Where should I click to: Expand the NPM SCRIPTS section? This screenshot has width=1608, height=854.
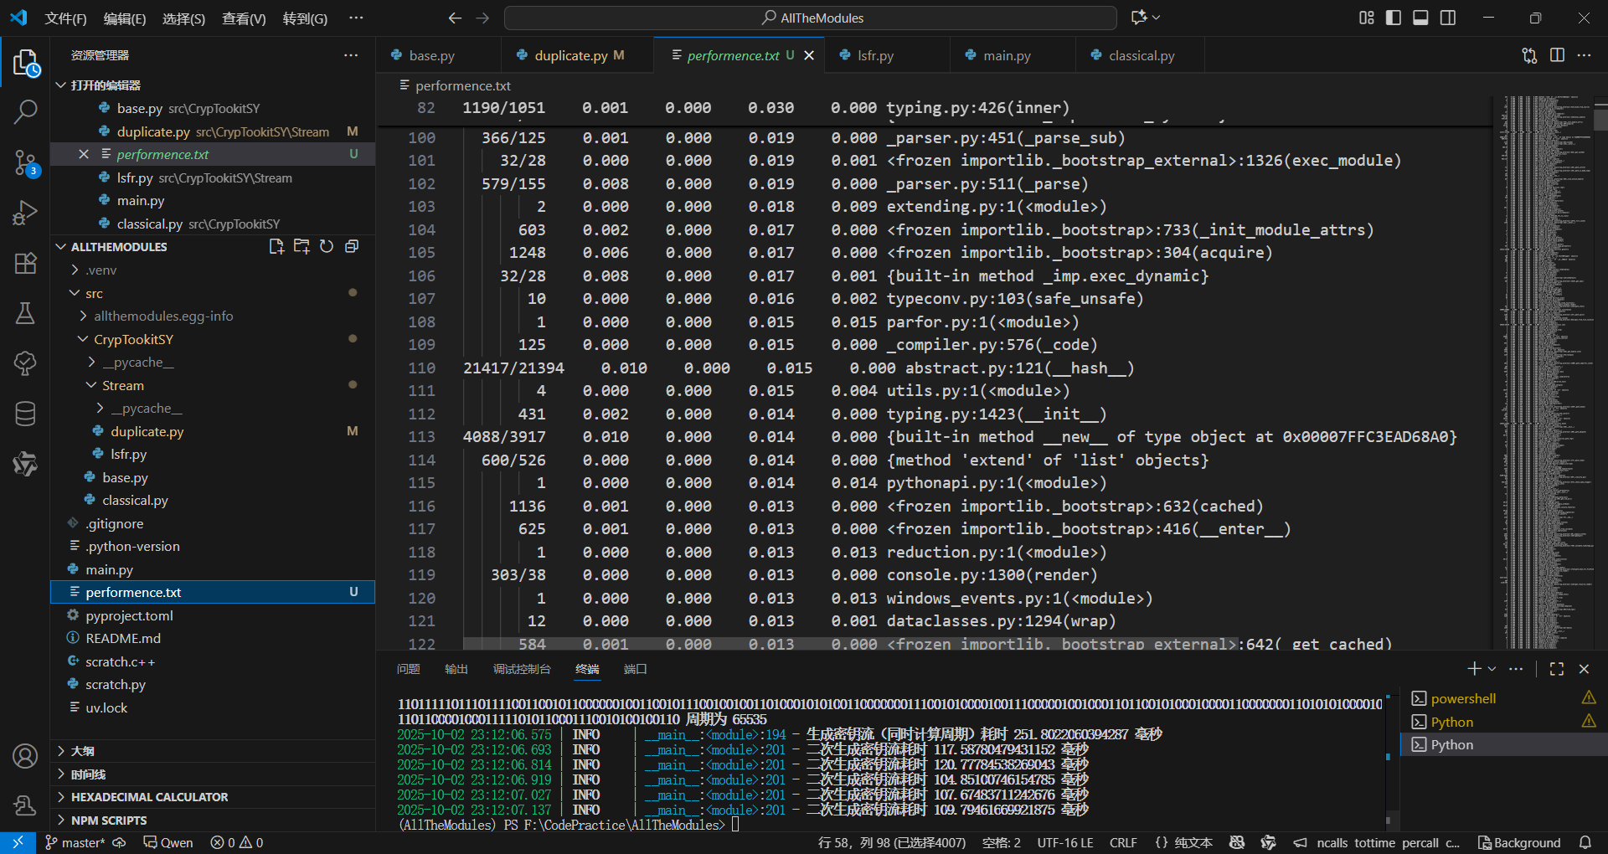pyautogui.click(x=109, y=820)
